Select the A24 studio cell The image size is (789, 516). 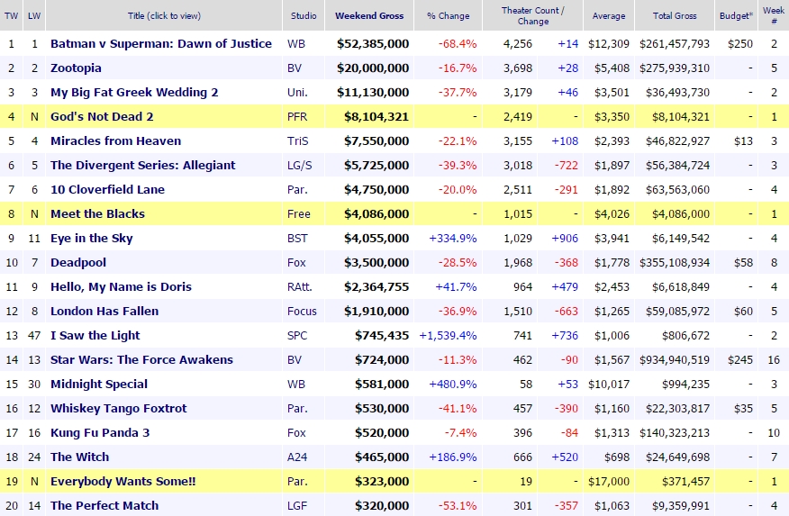click(x=296, y=457)
